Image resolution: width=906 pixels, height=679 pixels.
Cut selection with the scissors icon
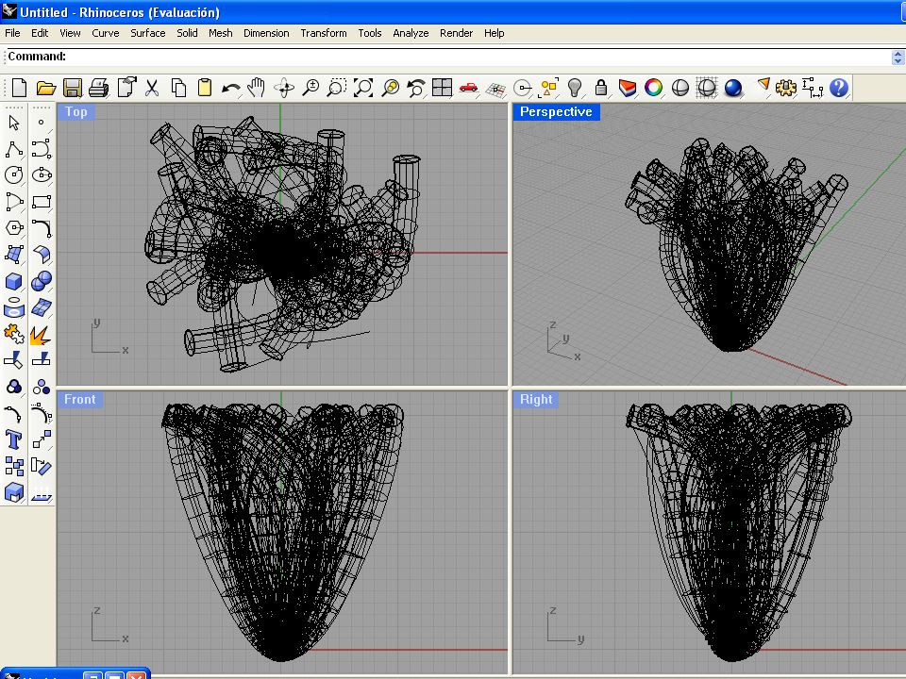tap(152, 88)
